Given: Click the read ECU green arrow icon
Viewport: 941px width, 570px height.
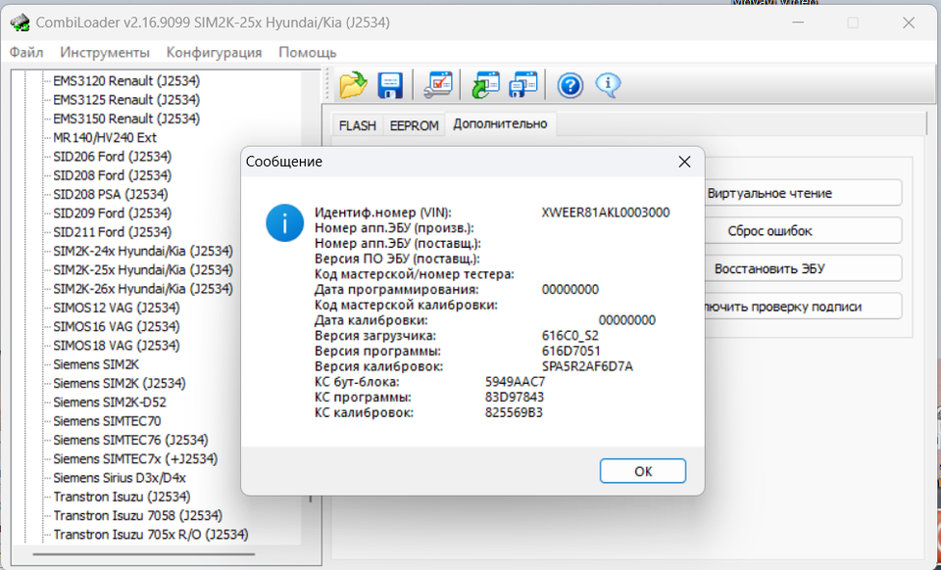Looking at the screenshot, I should 485,84.
